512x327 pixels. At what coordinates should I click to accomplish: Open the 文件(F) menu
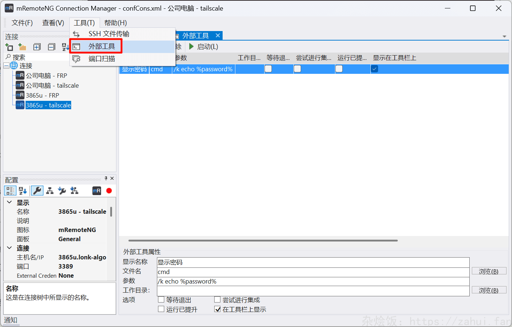[22, 23]
